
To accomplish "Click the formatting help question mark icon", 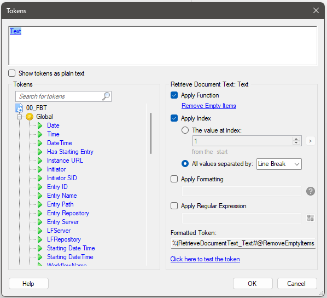I will [310, 191].
